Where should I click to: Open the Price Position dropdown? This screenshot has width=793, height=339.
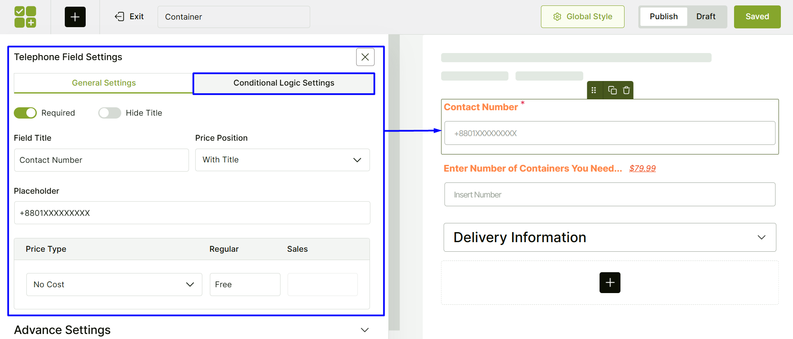tap(282, 160)
